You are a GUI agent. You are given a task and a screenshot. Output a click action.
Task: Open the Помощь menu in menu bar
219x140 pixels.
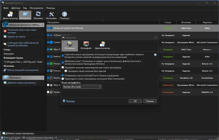(50, 8)
